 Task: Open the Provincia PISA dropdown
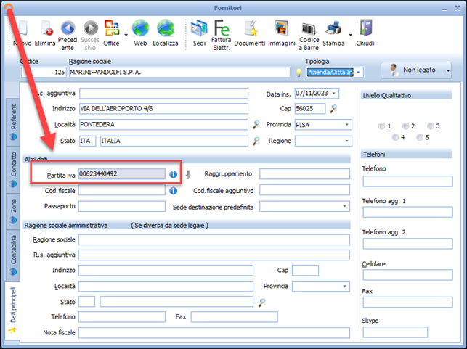click(x=347, y=125)
